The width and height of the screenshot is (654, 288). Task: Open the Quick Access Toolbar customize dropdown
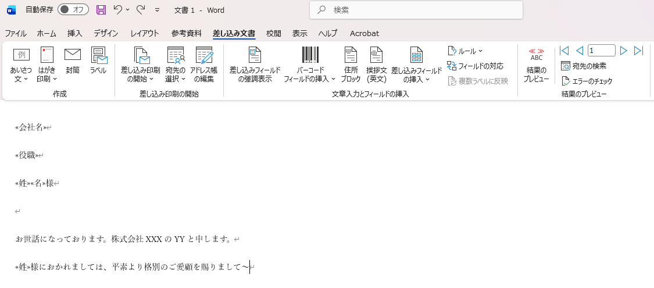point(157,10)
